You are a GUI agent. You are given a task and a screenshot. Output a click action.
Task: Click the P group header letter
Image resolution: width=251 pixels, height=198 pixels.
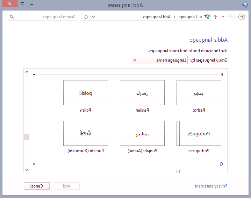(222, 74)
